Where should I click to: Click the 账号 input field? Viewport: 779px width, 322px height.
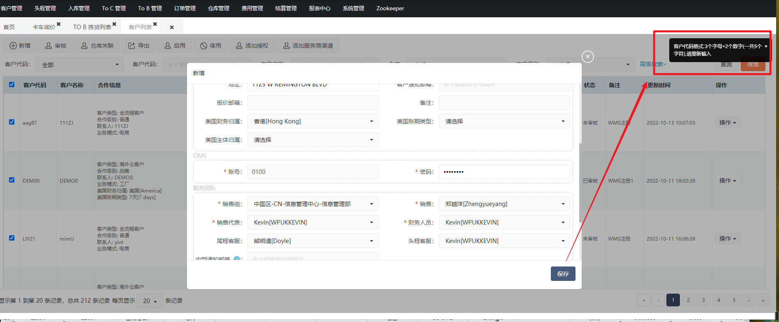point(313,172)
